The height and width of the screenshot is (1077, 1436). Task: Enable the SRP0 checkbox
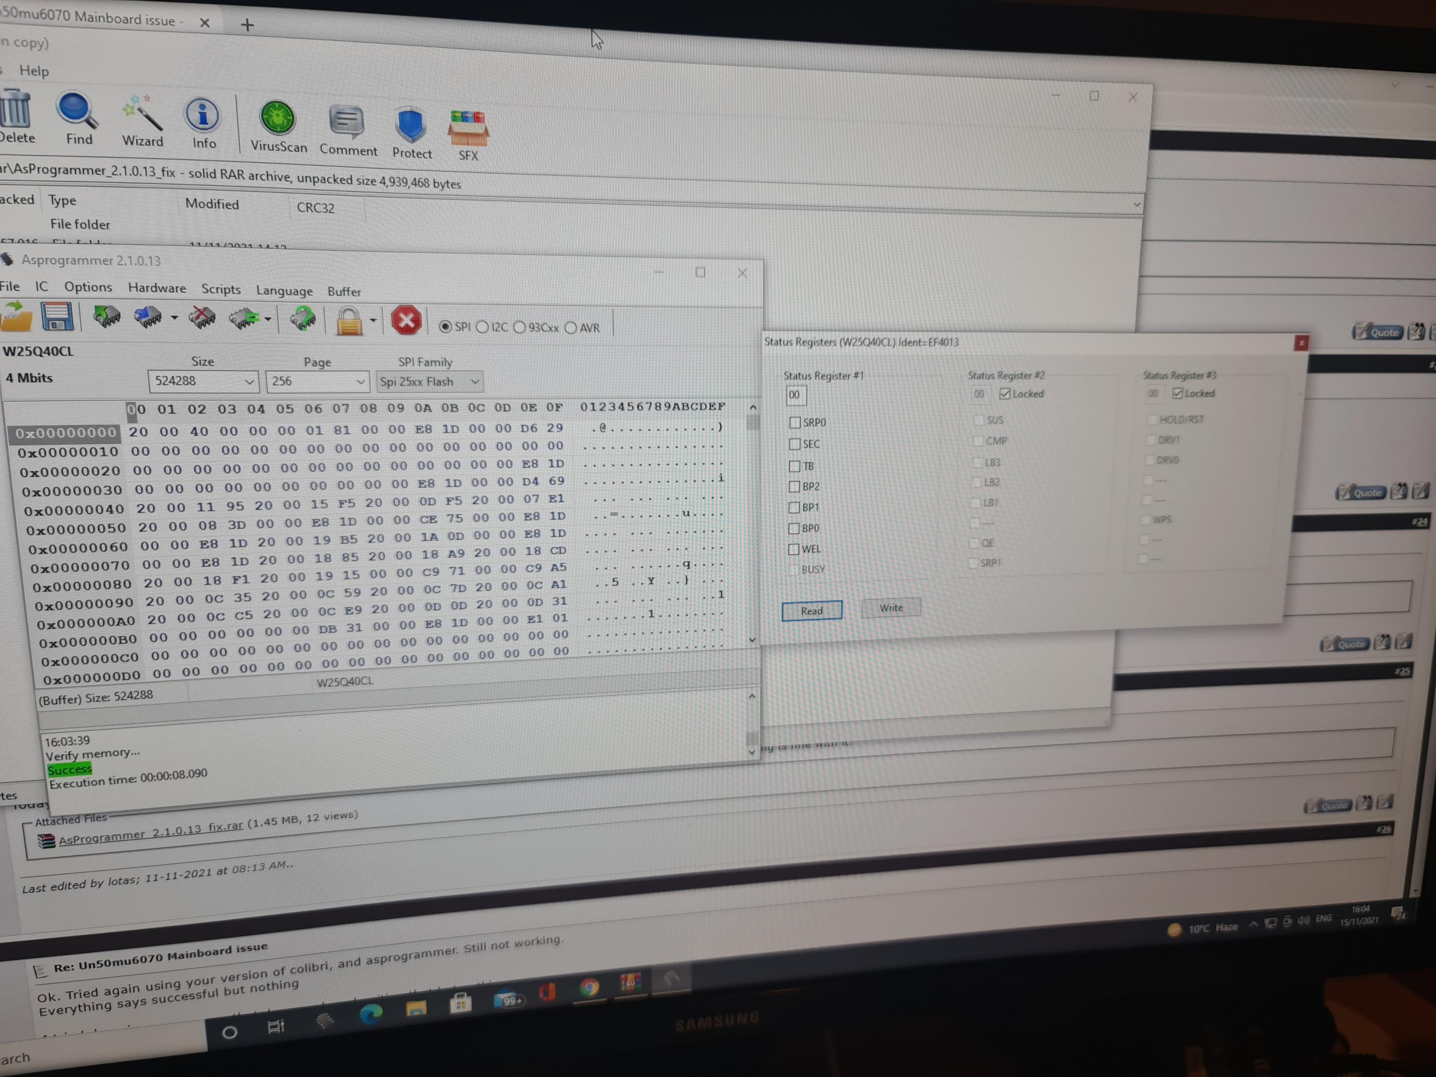pyautogui.click(x=795, y=423)
